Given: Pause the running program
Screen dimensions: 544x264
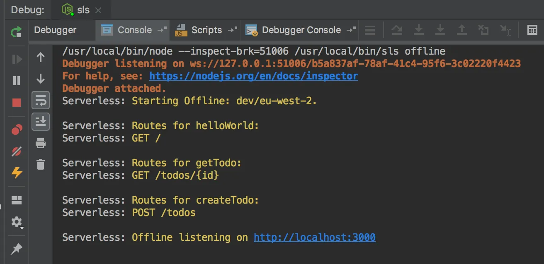Looking at the screenshot, I should click(x=17, y=80).
